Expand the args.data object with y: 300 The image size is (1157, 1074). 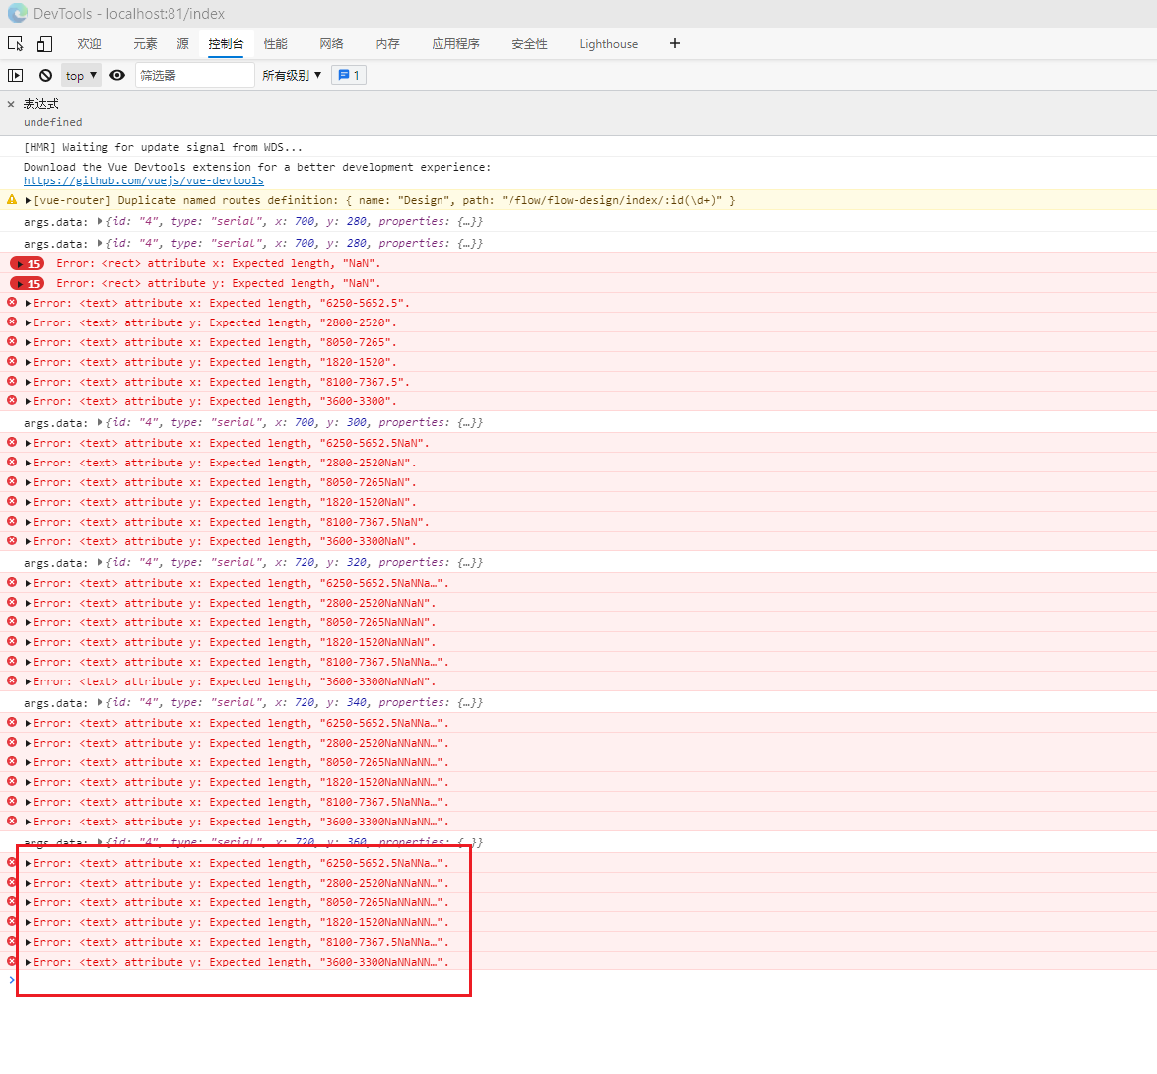tap(100, 422)
